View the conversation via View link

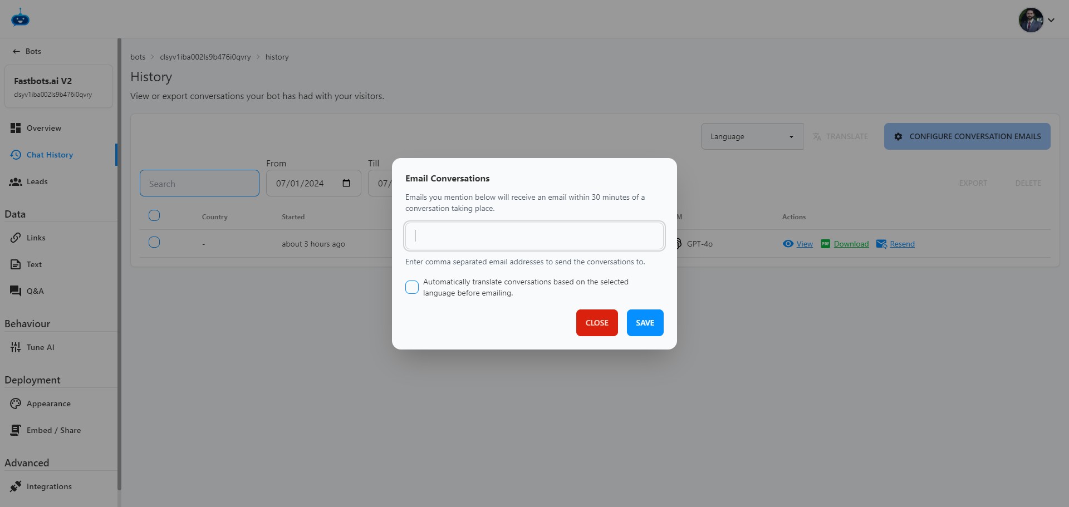point(805,244)
